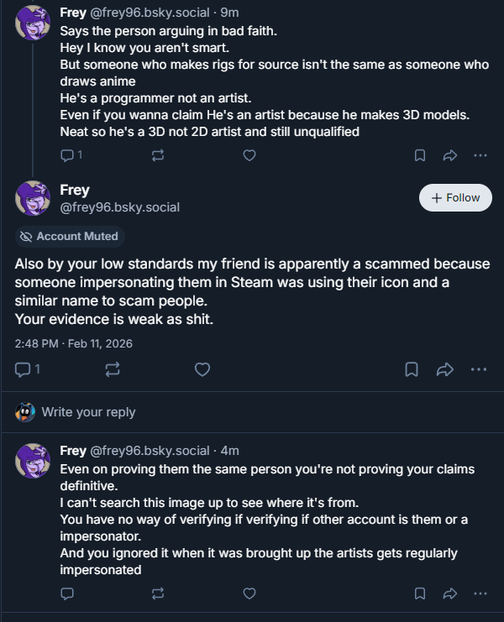The height and width of the screenshot is (622, 504).
Task: Open Frey's avatar on the main post
Action: click(34, 198)
